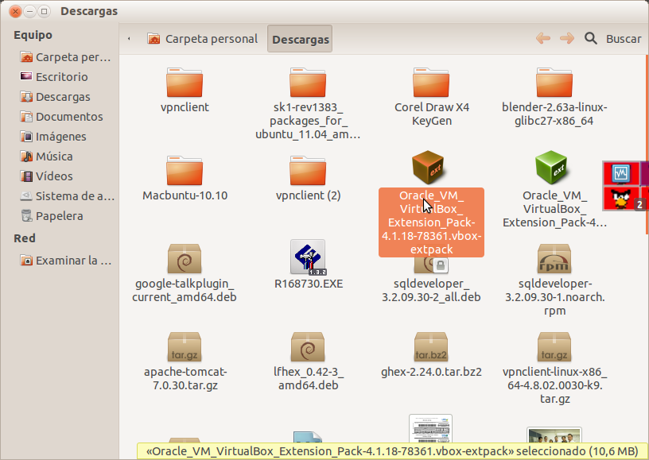Open the Corel Draw X4 KeyGen folder

pyautogui.click(x=431, y=83)
